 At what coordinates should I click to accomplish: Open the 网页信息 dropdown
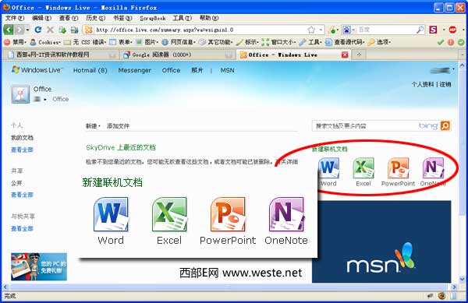tap(179, 42)
